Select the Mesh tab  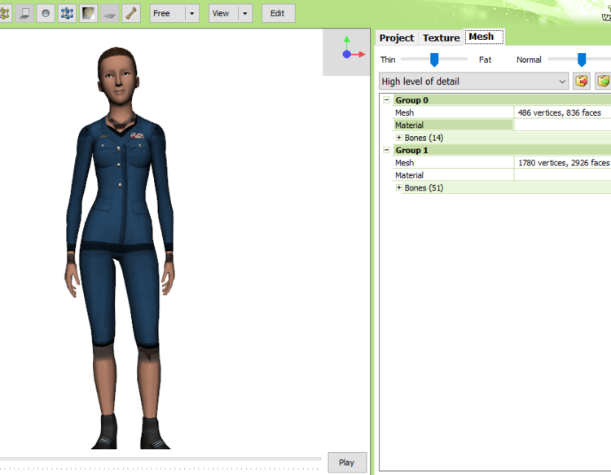(x=484, y=37)
